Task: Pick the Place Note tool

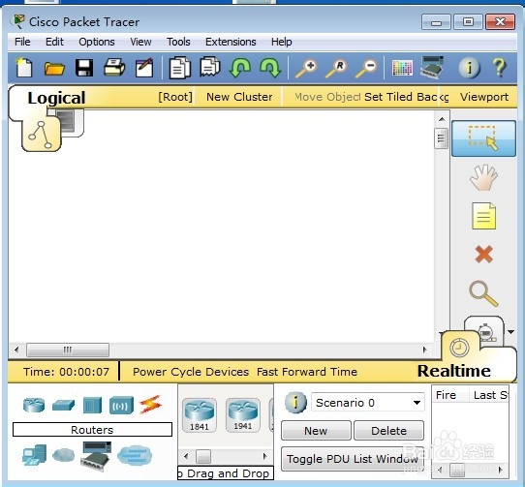Action: click(x=483, y=216)
